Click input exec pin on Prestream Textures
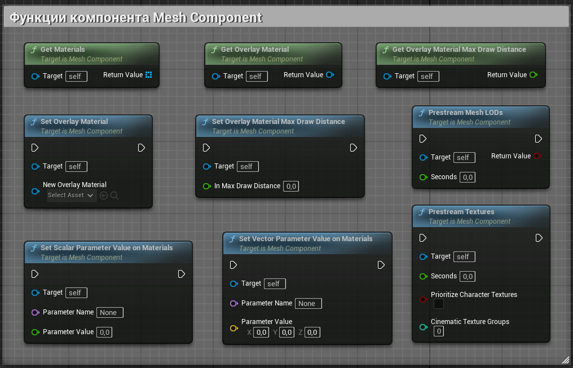Screen dimensions: 573x368 click(423, 238)
